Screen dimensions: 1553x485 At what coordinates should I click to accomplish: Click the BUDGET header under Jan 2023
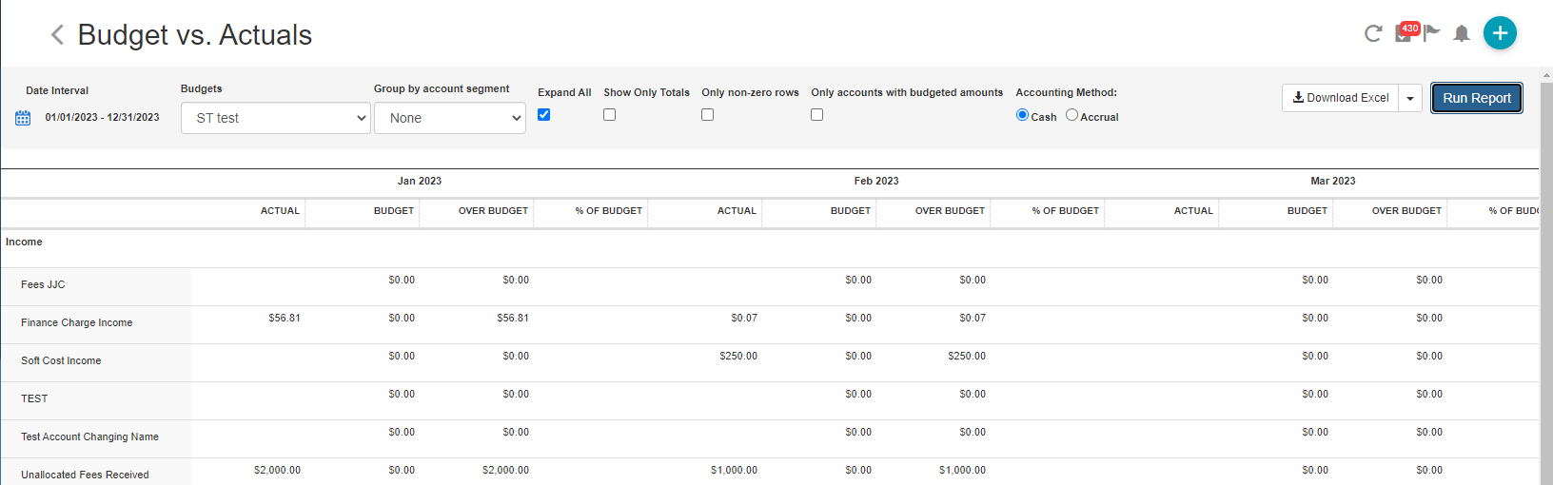pyautogui.click(x=394, y=211)
